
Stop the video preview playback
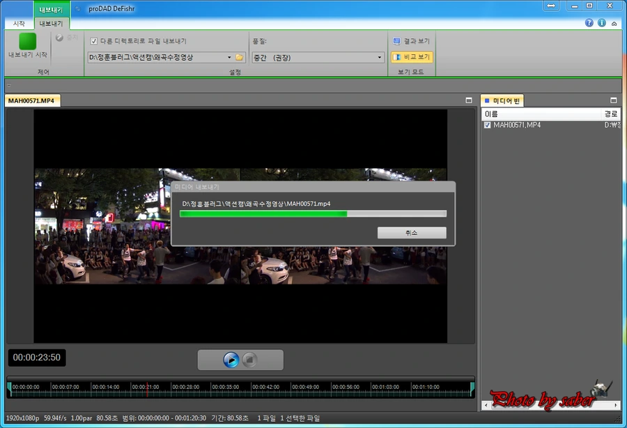pos(249,360)
